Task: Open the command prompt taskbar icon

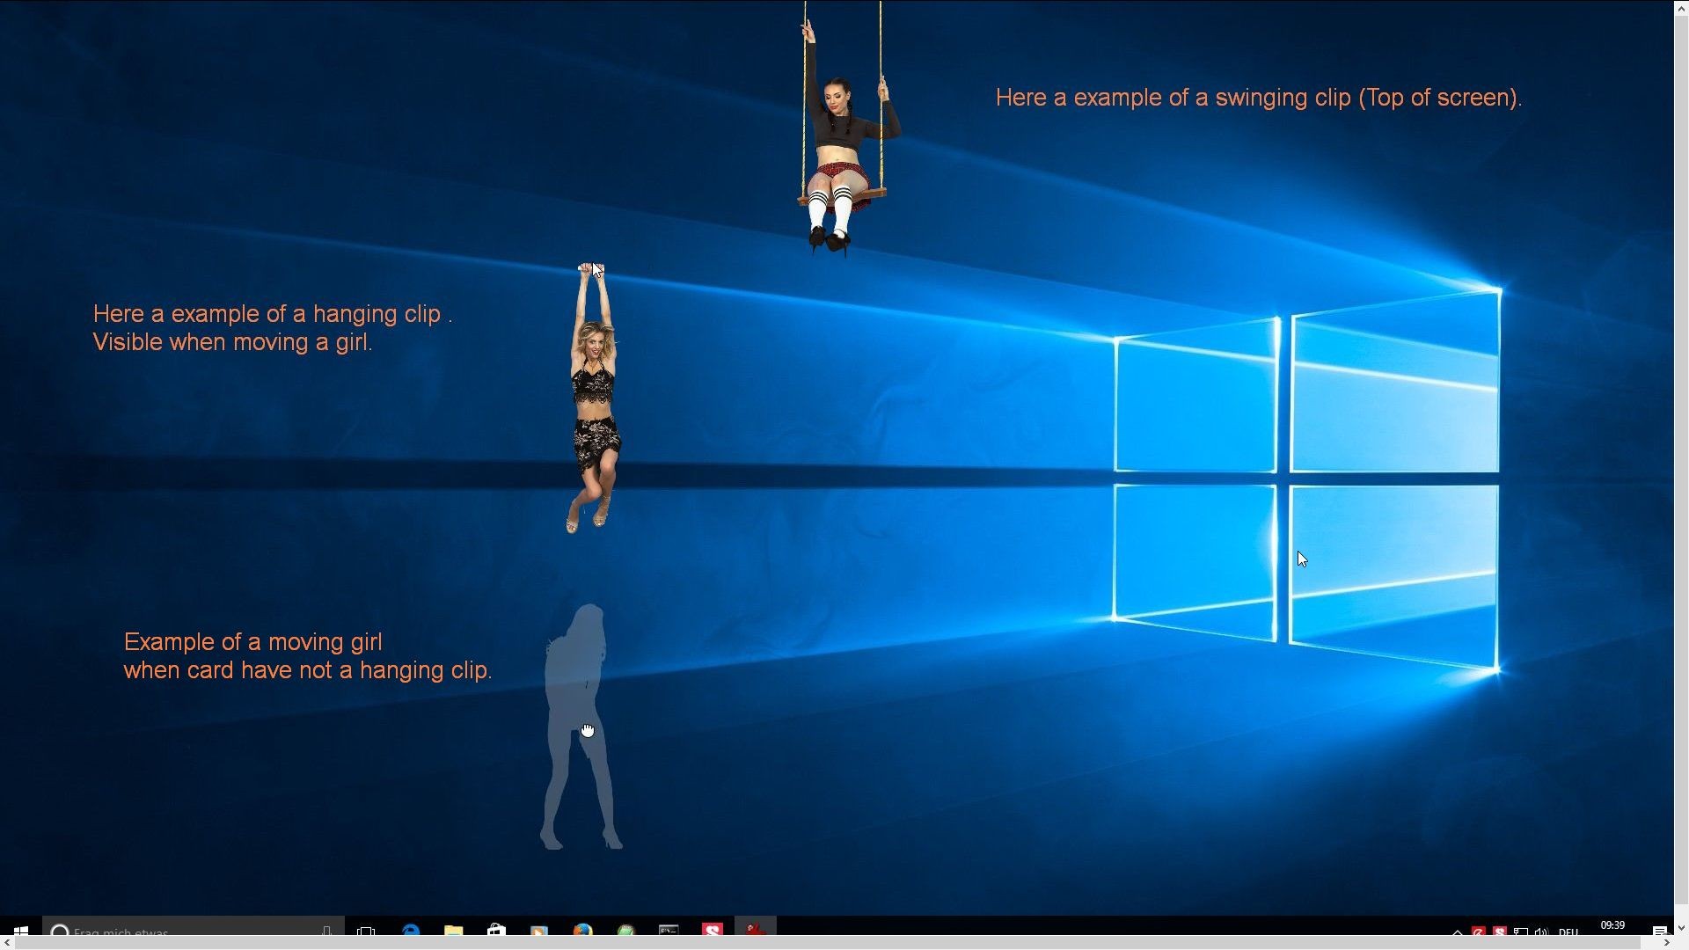Action: [669, 930]
